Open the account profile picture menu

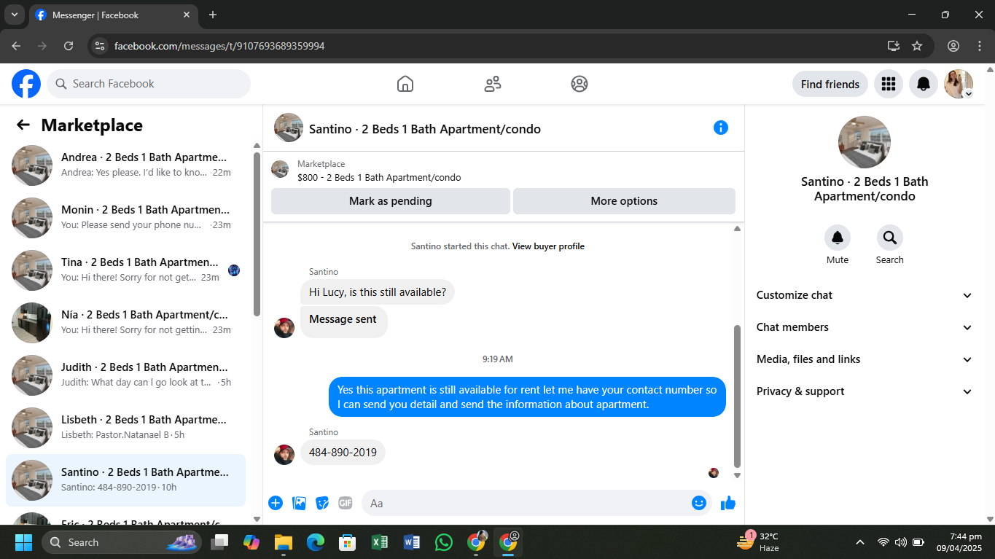(959, 84)
